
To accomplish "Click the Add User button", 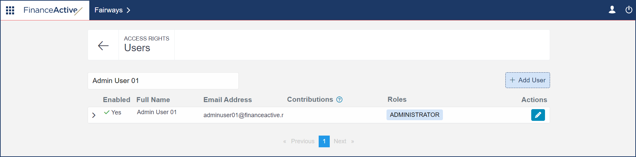I will (x=528, y=80).
